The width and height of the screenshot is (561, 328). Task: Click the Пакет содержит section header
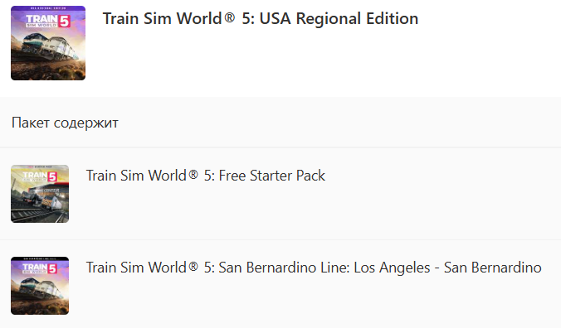pyautogui.click(x=65, y=123)
